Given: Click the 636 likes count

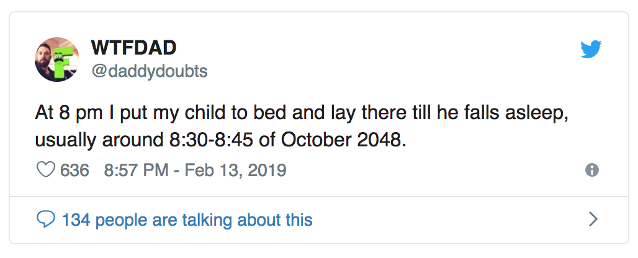Looking at the screenshot, I should tap(74, 170).
